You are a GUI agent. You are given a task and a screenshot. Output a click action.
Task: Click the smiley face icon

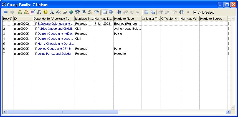point(45,12)
